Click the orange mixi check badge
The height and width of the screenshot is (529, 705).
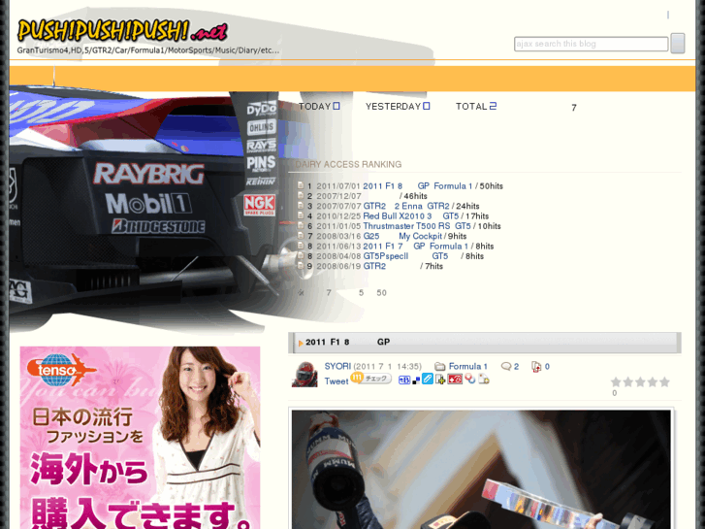pyautogui.click(x=370, y=379)
